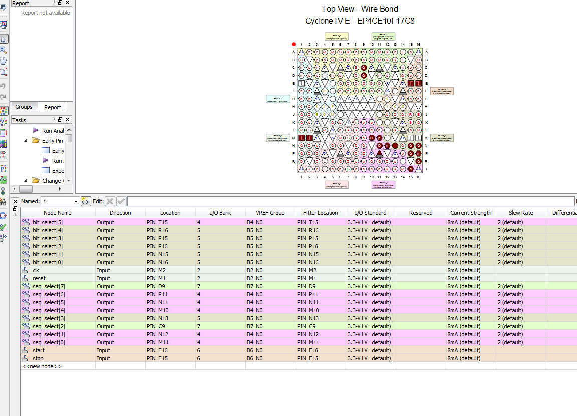This screenshot has height=416, width=577.
Task: Toggle the Show VREF Groups icon
Action: (x=4, y=121)
